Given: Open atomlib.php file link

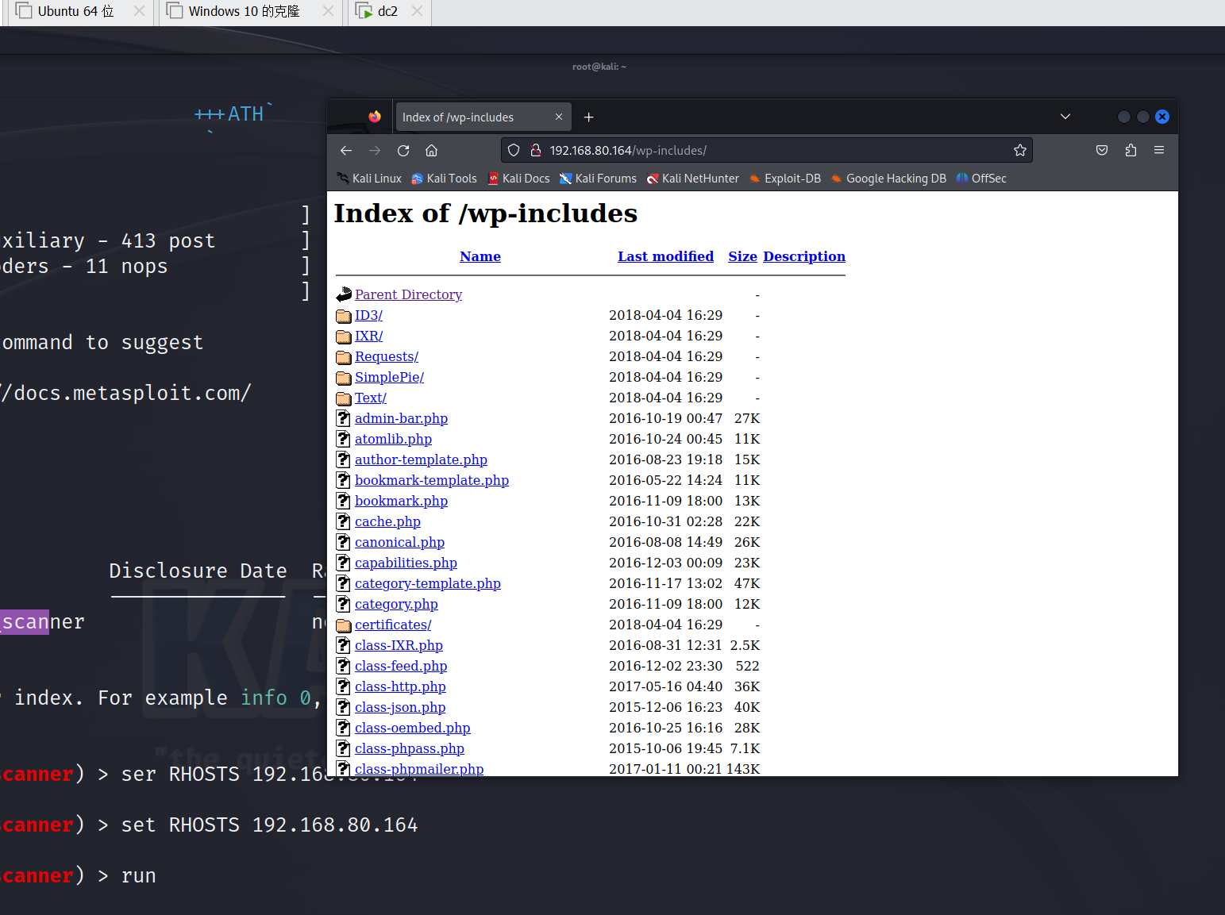Looking at the screenshot, I should click(393, 439).
